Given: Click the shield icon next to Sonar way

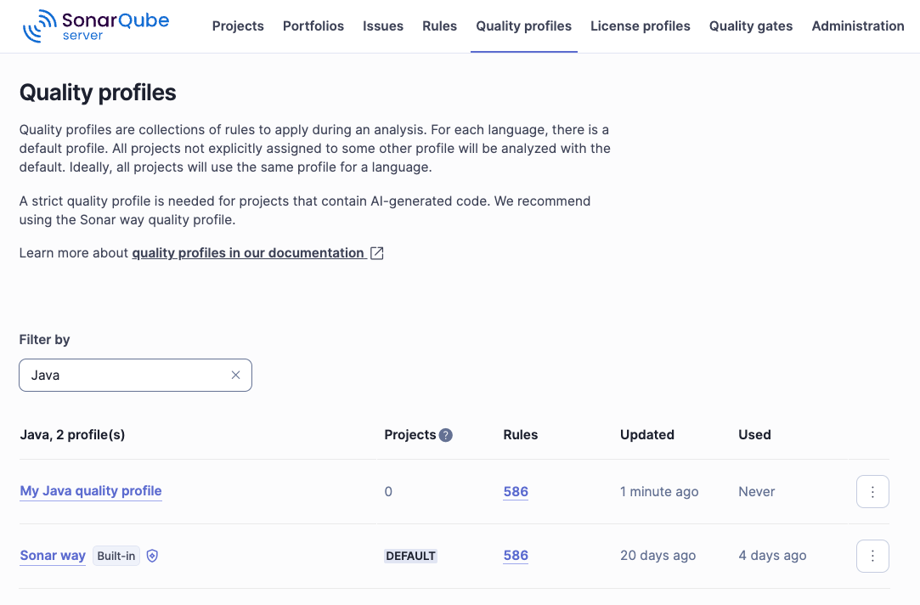Looking at the screenshot, I should tap(152, 556).
